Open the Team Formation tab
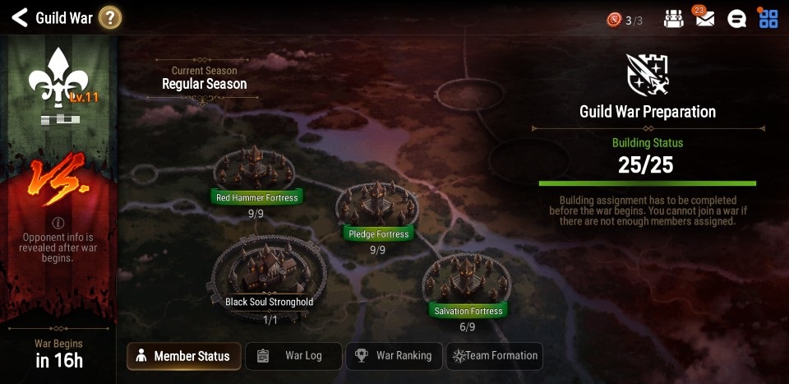 coord(495,356)
